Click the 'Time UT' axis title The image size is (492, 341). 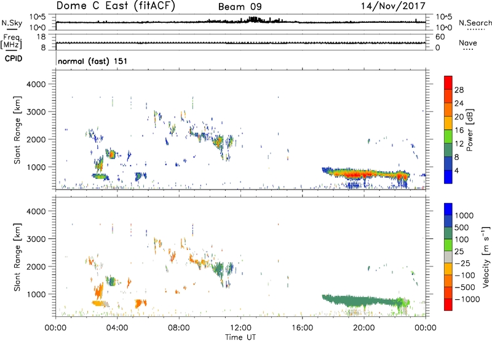240,337
